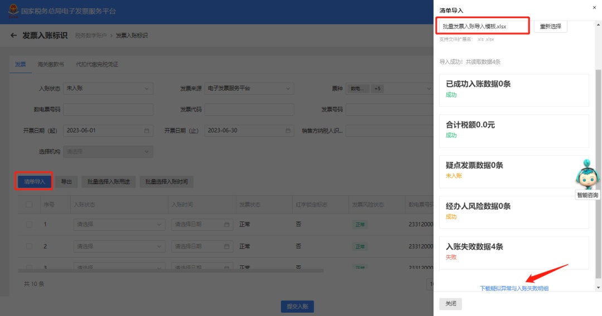Open calendar icon in 开票日期(止) field
Screen dimensions: 602x316
tap(288, 131)
